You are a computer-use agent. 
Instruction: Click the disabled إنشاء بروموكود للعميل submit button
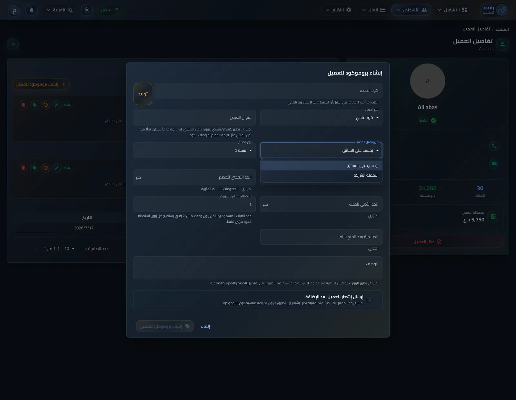click(165, 326)
